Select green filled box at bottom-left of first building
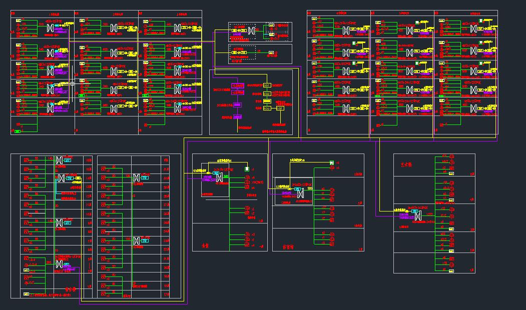The height and width of the screenshot is (310, 526). coord(18,131)
